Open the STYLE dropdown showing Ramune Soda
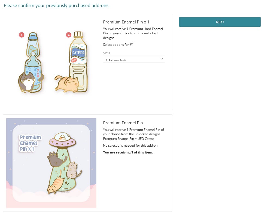The image size is (262, 214). click(x=134, y=59)
